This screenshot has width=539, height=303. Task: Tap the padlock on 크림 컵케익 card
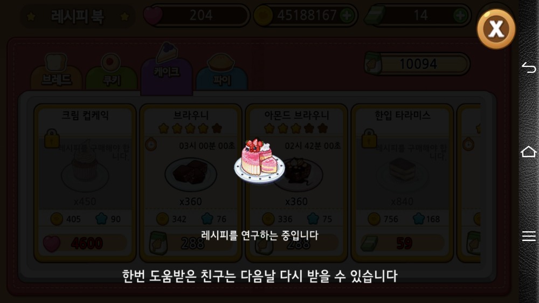tap(52, 138)
